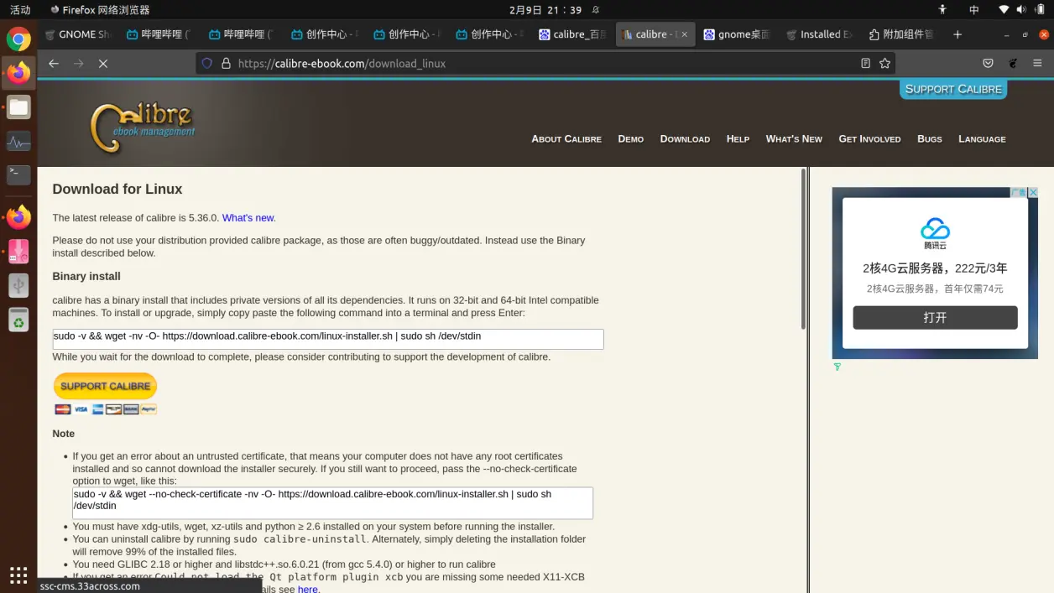Screen dimensions: 1054x593
Task: Click the 打开 button in the ad
Action: tap(935, 318)
